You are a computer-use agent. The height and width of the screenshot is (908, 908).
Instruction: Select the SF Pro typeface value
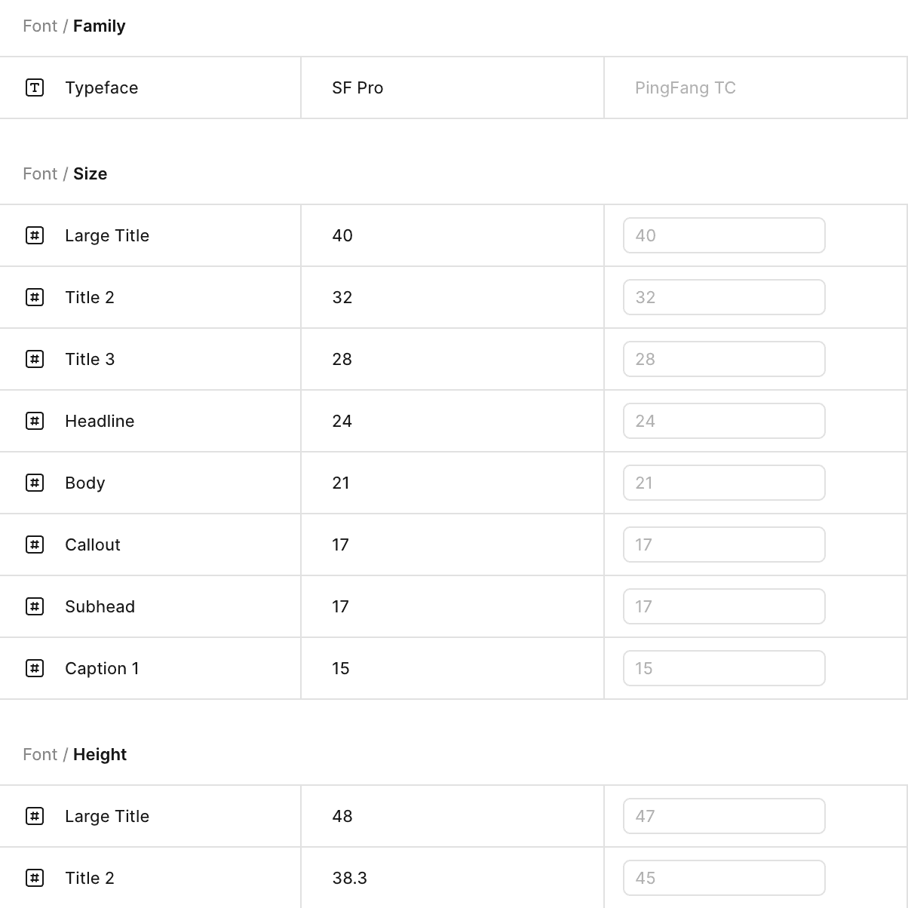[x=357, y=87]
